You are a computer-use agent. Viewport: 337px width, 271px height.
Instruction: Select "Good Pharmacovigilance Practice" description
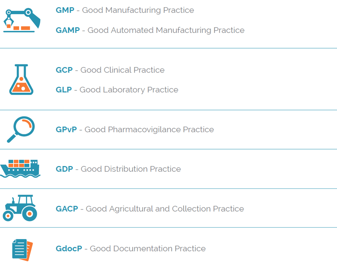coord(149,130)
